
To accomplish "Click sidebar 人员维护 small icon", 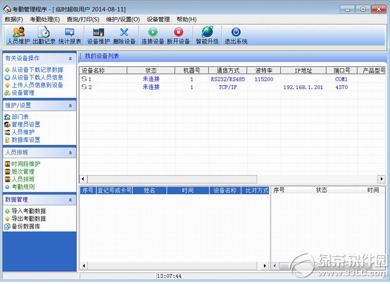I will click(7, 133).
